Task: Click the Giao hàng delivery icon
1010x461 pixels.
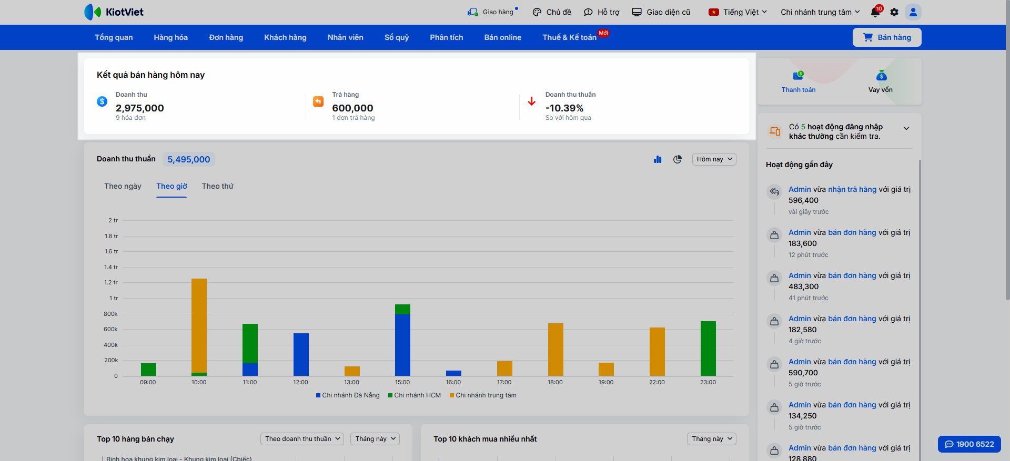Action: pyautogui.click(x=473, y=12)
